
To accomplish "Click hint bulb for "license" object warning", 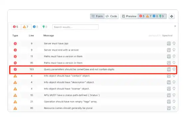I will [174, 88].
